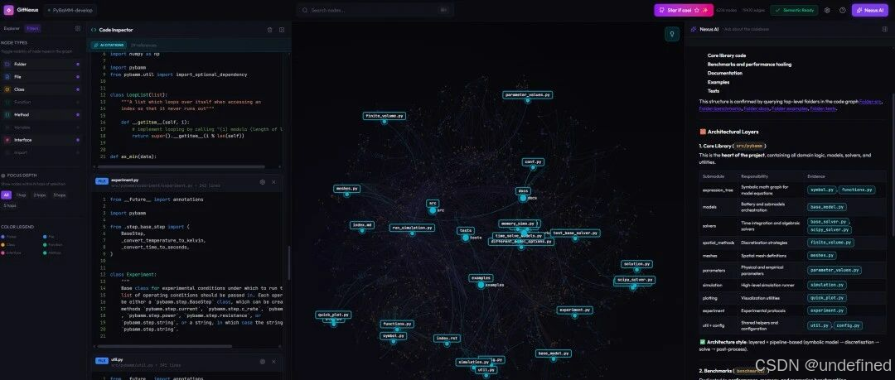Screen dimensions: 895x380
Task: Collapse the Code Inspector panel icon
Action: point(282,30)
